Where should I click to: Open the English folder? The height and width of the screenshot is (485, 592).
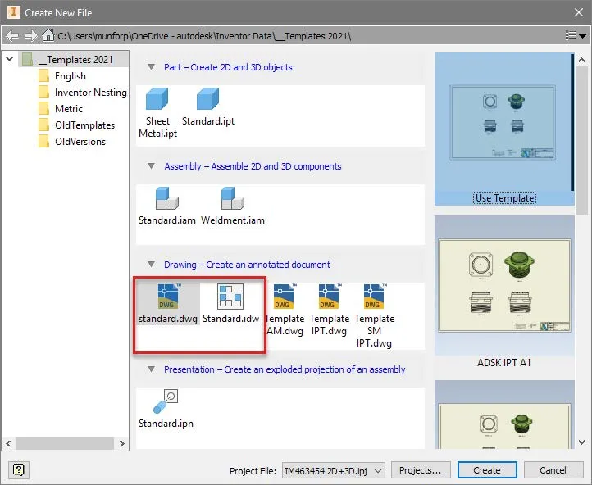[71, 76]
